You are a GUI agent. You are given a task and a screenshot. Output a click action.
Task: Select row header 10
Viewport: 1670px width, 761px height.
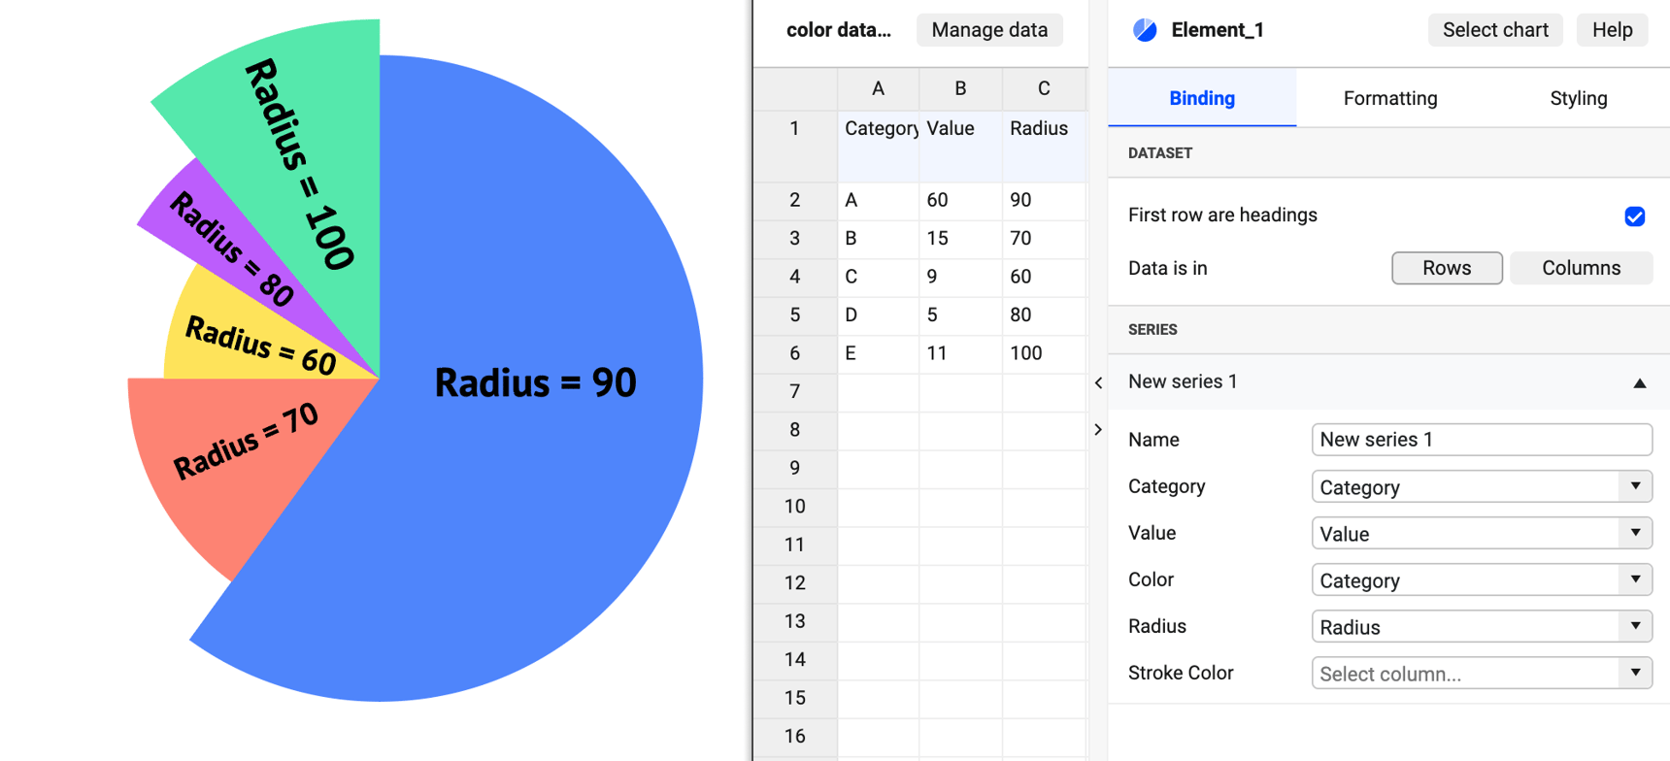tap(795, 507)
